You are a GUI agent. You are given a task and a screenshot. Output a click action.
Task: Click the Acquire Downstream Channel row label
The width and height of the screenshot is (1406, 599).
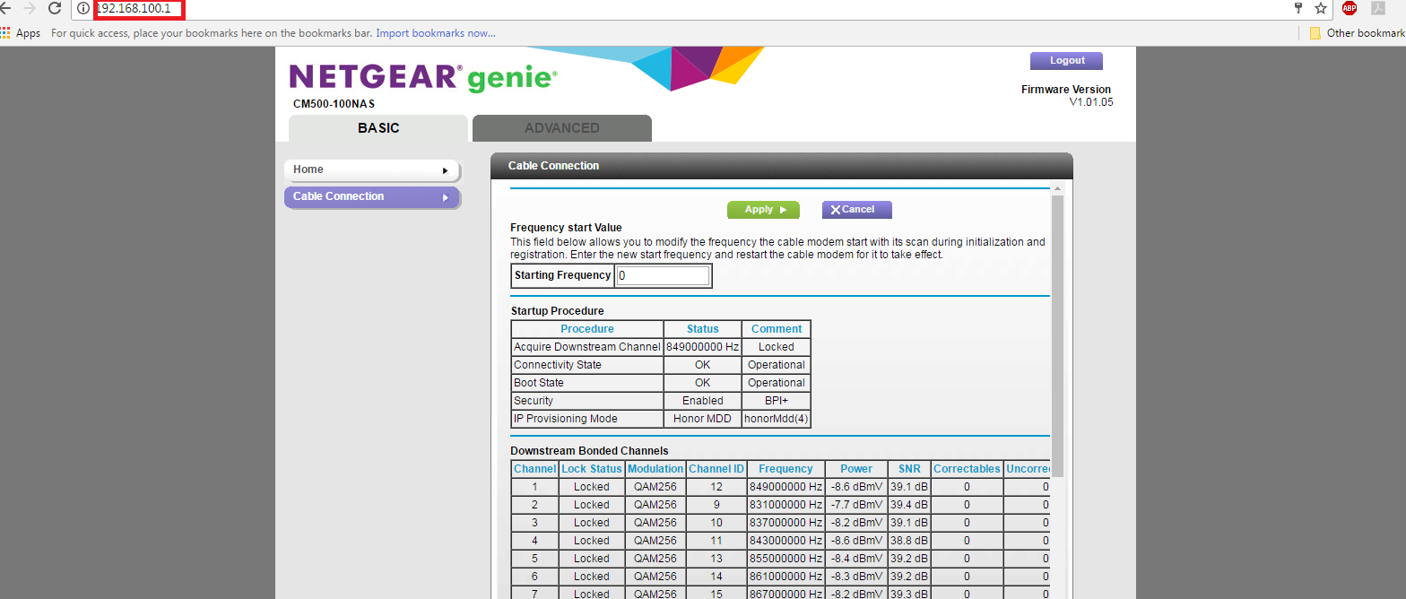click(x=587, y=347)
